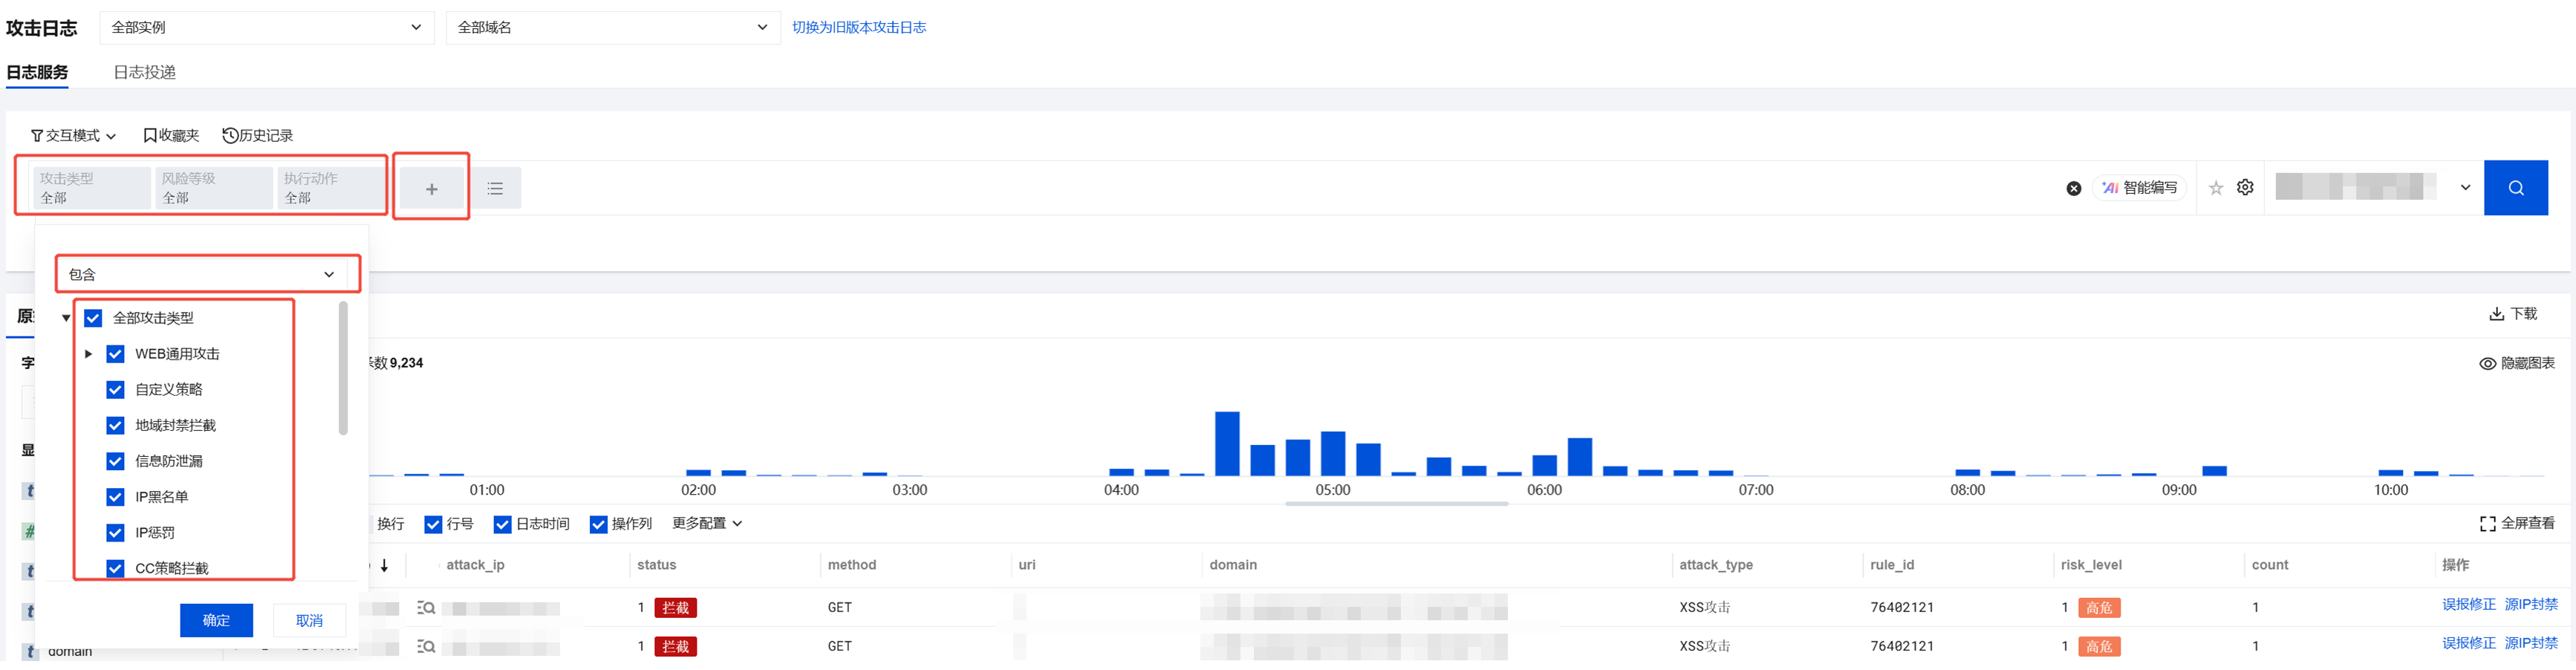This screenshot has height=670, width=2576.
Task: Cancel the filter with 取消
Action: click(x=309, y=621)
